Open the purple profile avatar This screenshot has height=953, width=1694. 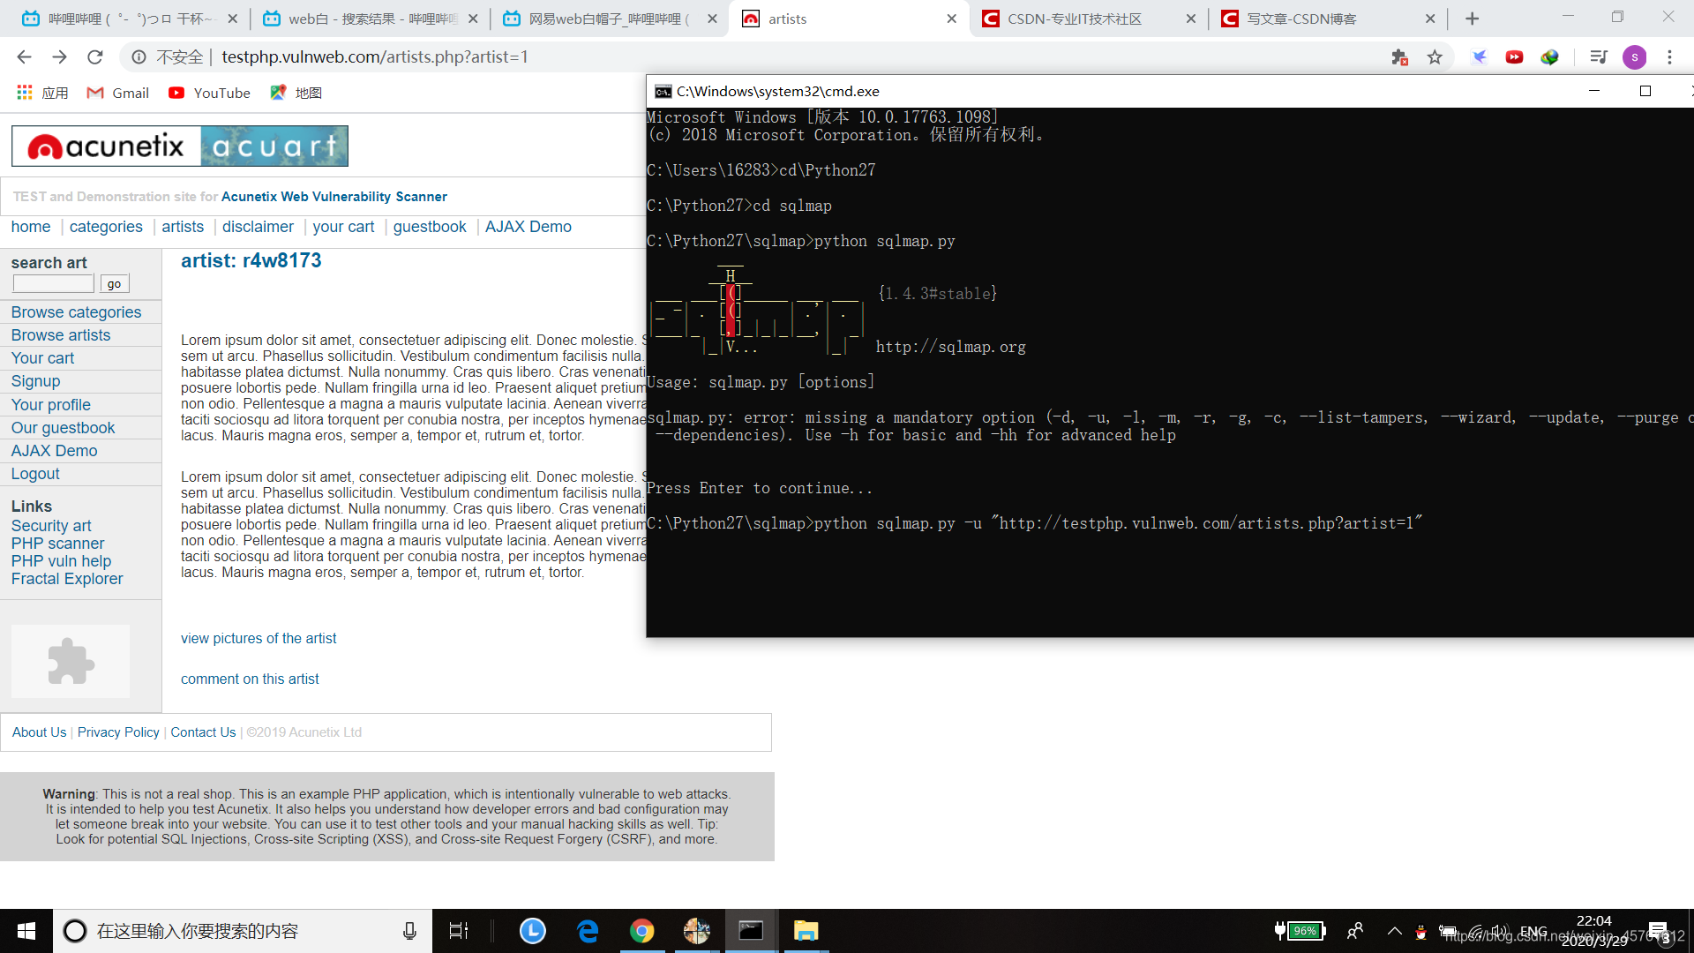tap(1634, 57)
